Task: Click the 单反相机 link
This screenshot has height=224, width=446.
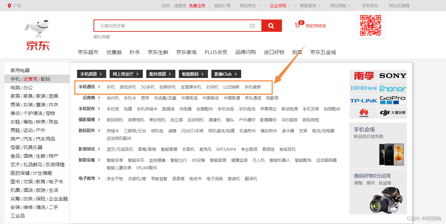Action: [x=157, y=120]
